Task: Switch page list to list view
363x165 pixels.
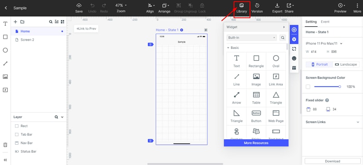Action: 56,22
